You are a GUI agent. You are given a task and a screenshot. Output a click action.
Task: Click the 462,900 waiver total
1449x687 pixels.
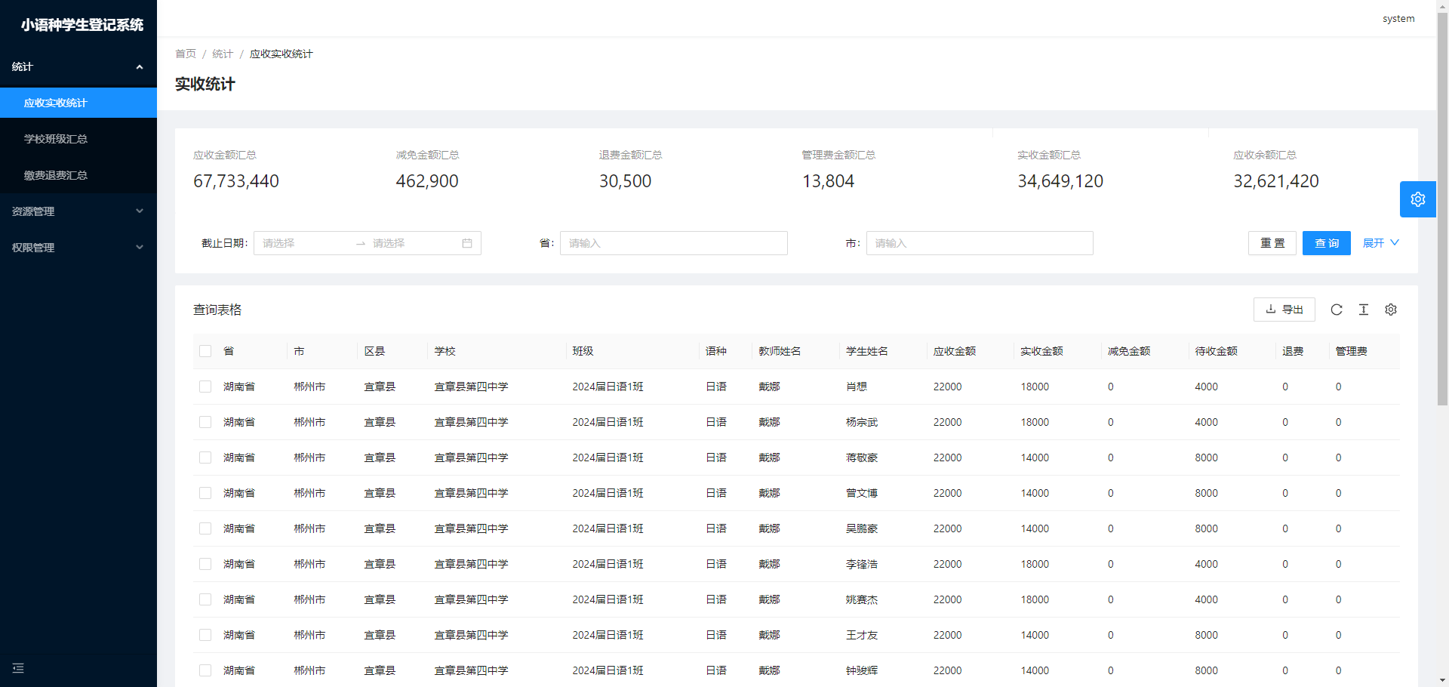pos(427,181)
